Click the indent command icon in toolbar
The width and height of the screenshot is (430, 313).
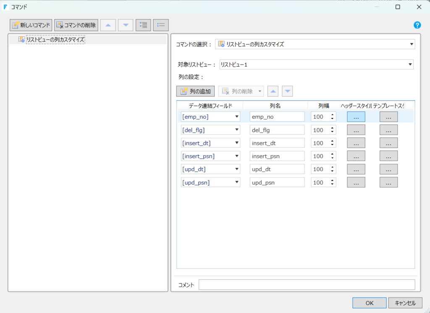[143, 25]
